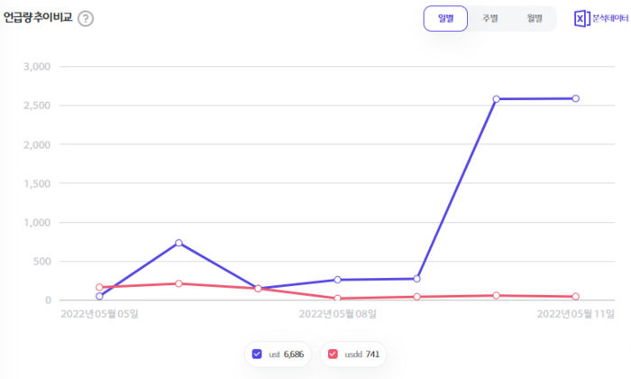Click the last usdd point on May 11
Screen dimensions: 631x379
coord(575,297)
